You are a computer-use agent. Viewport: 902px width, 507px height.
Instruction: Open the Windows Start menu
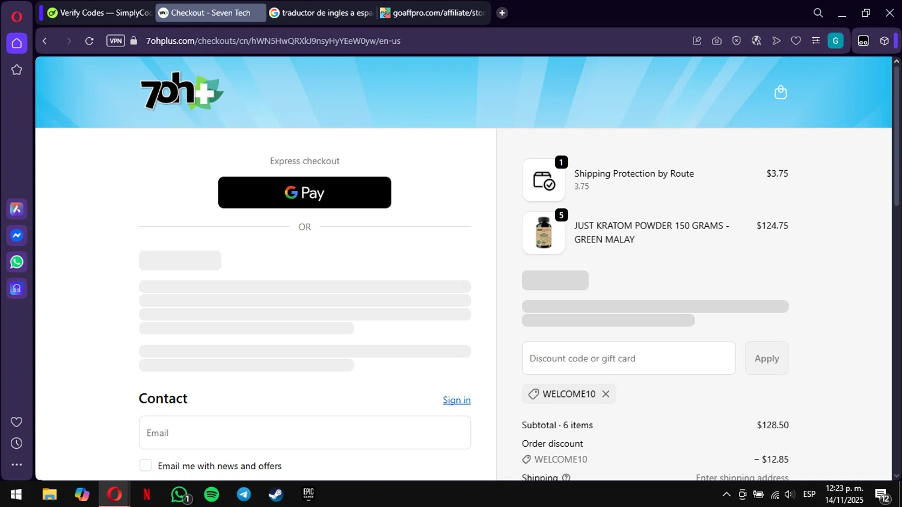tap(16, 494)
